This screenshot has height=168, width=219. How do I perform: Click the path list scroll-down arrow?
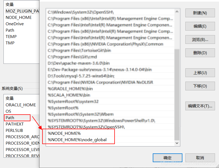[177, 143]
